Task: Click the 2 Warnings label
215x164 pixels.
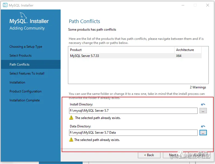Action: 198,87
